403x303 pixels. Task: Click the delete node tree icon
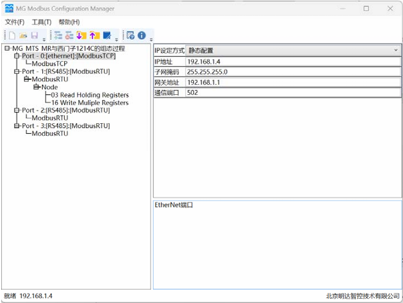tap(69, 36)
